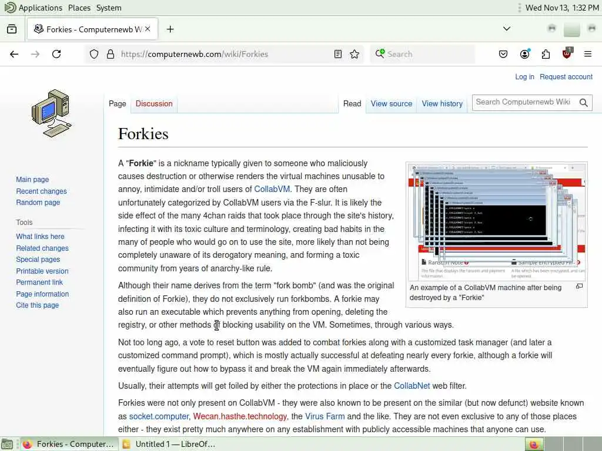Switch to the Forkies Firefox taskbar window
The height and width of the screenshot is (451, 602).
point(68,444)
